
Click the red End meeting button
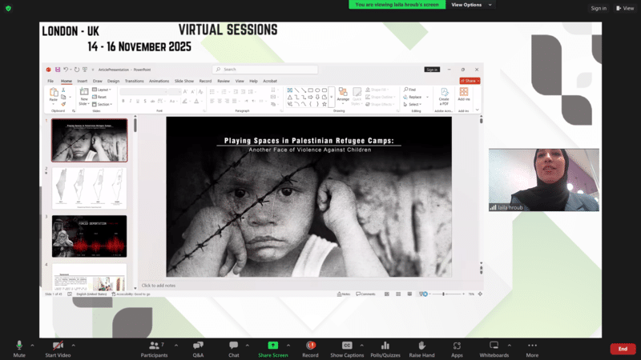click(x=623, y=349)
